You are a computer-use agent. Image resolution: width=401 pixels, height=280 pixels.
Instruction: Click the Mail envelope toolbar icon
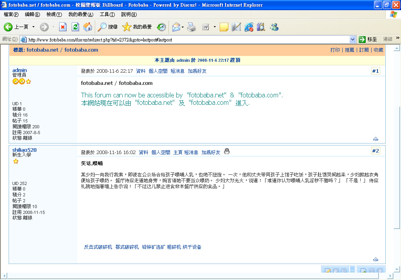coord(176,27)
